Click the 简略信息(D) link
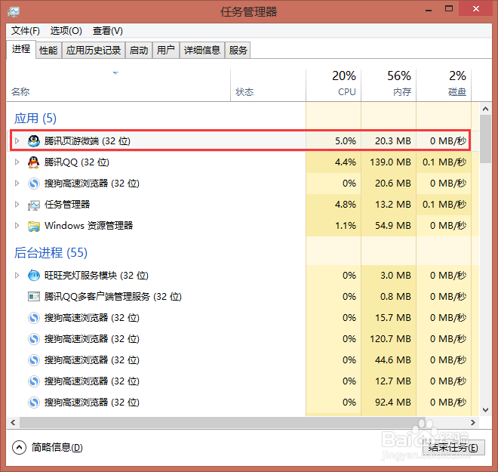 click(57, 448)
